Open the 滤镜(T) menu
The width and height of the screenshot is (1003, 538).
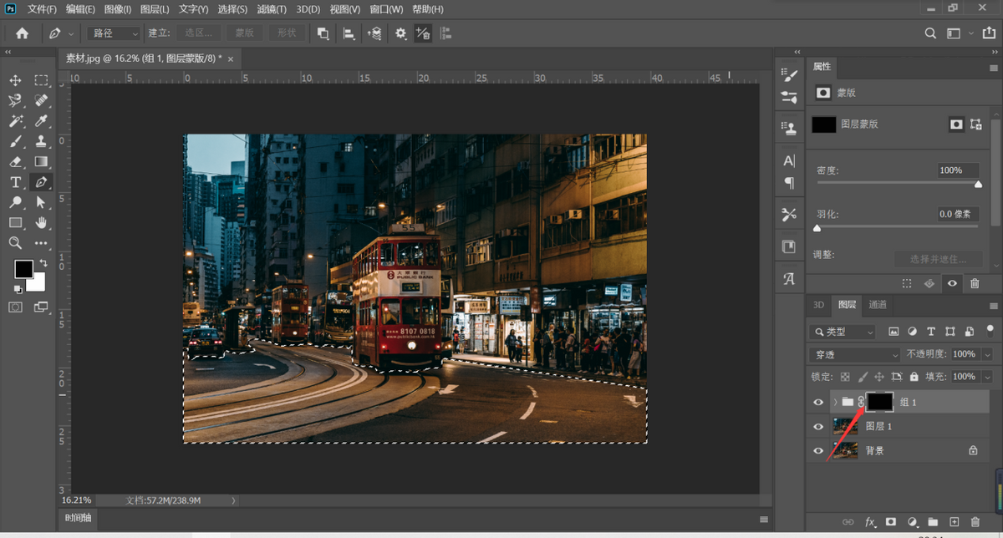point(271,9)
